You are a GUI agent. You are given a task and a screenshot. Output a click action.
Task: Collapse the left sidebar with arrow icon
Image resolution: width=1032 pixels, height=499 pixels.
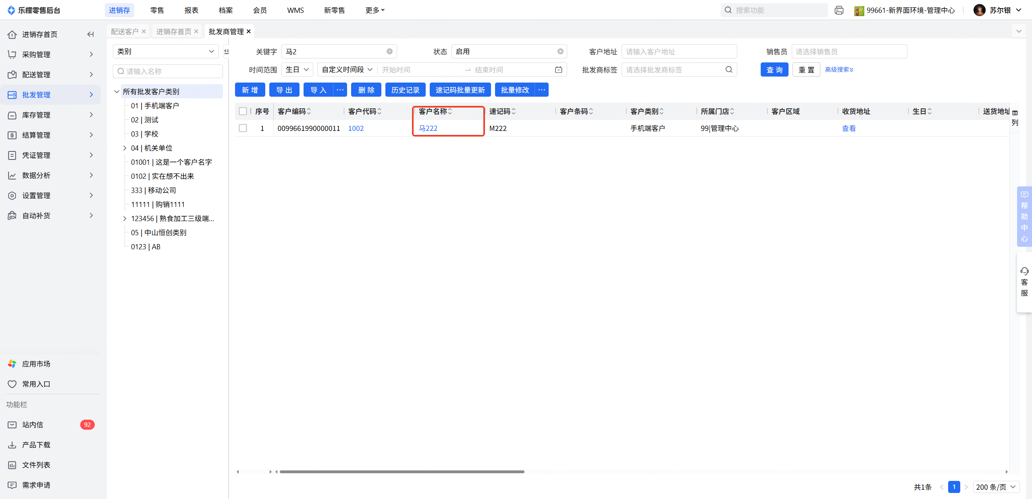coord(91,35)
